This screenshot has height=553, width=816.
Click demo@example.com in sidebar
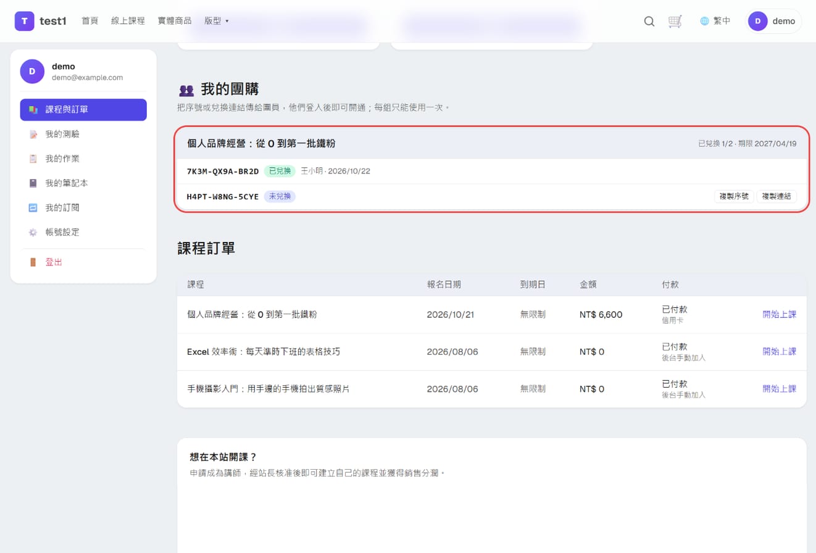pyautogui.click(x=87, y=78)
